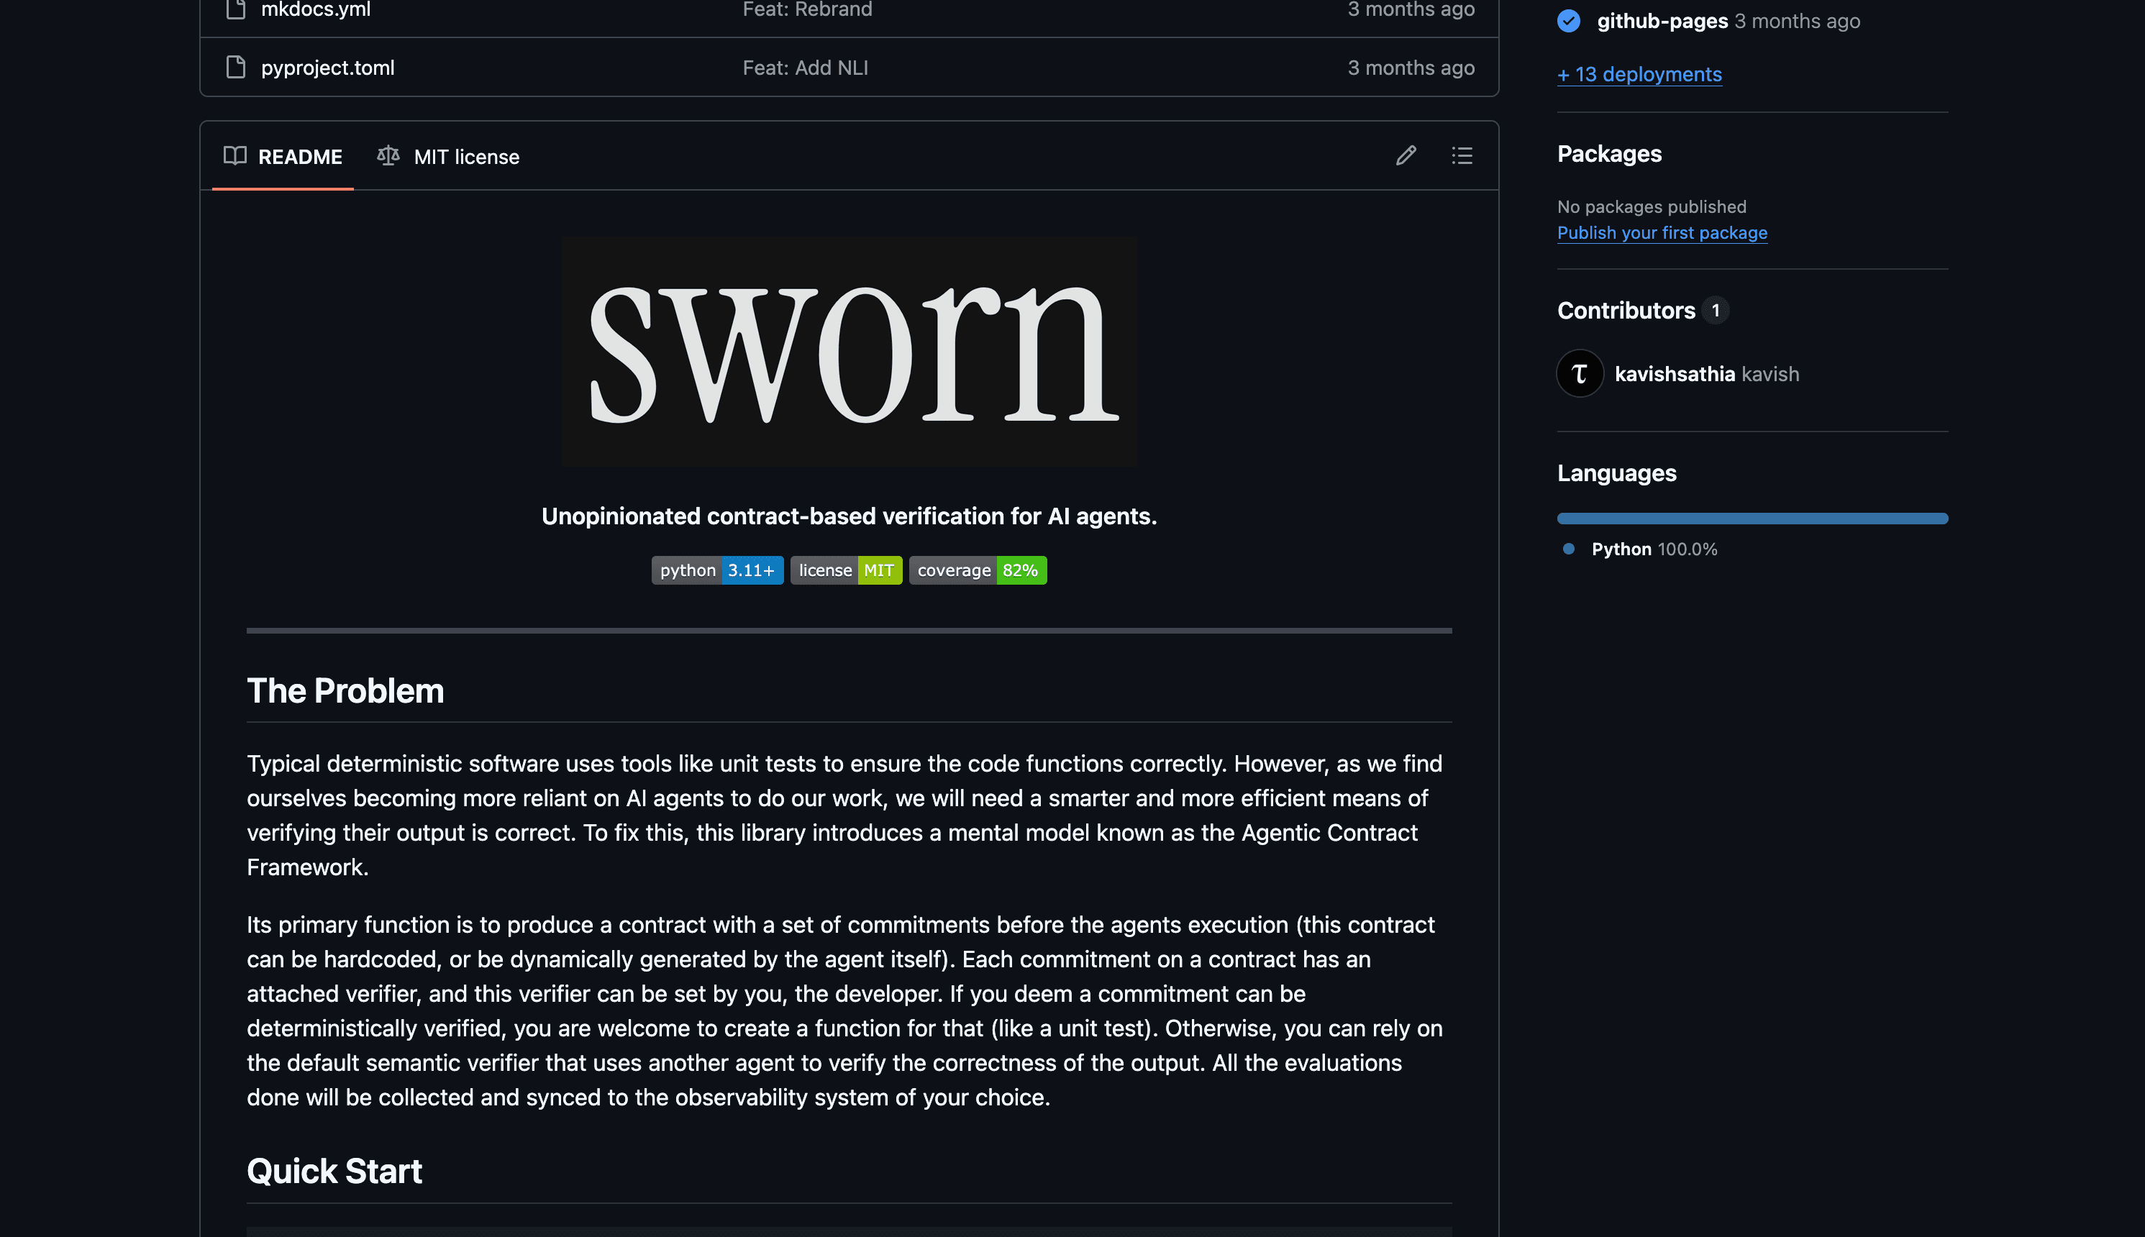The image size is (2145, 1237).
Task: Click Publish your first package link
Action: click(x=1662, y=232)
